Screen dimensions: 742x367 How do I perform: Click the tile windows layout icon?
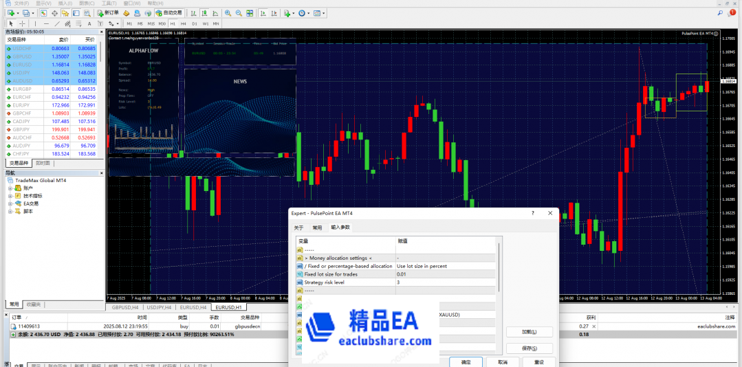(x=249, y=13)
